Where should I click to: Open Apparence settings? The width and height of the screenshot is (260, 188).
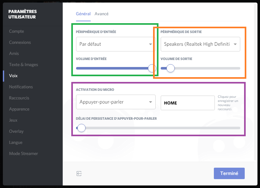[19, 109]
